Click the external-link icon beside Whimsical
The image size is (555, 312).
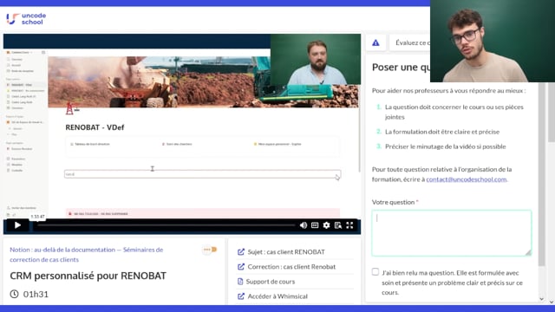tap(241, 296)
